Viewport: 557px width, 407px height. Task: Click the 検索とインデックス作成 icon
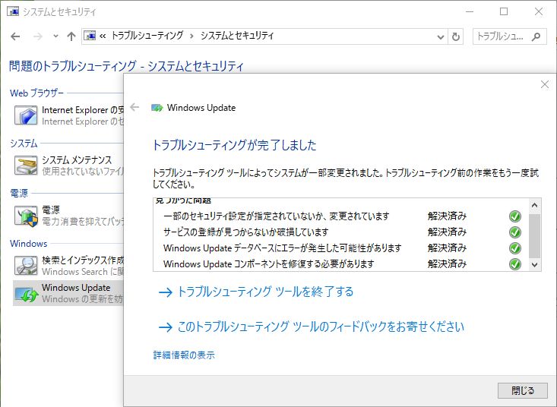26,266
